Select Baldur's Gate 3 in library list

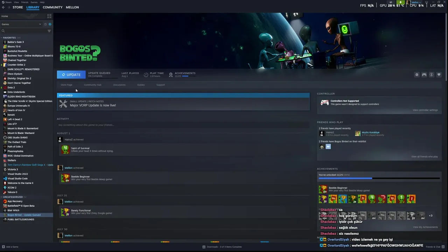[27, 42]
